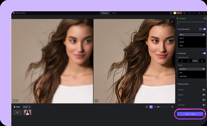The image size is (207, 126).
Task: Add credits with the plus coin button
Action: (x=181, y=13)
